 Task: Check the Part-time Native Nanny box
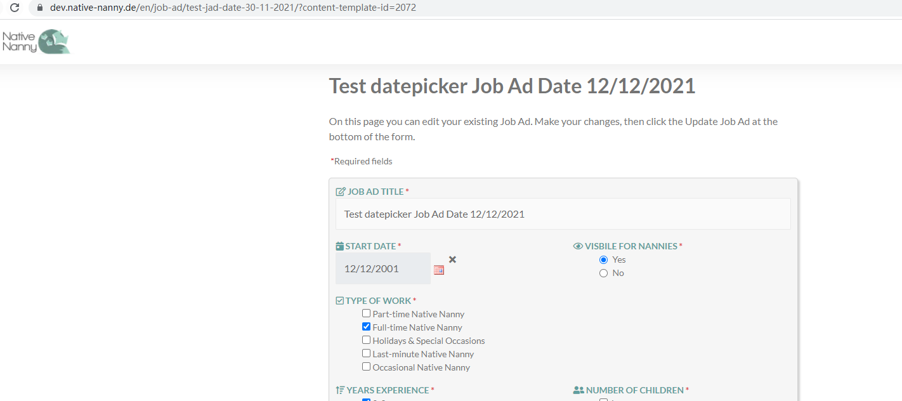(x=366, y=313)
